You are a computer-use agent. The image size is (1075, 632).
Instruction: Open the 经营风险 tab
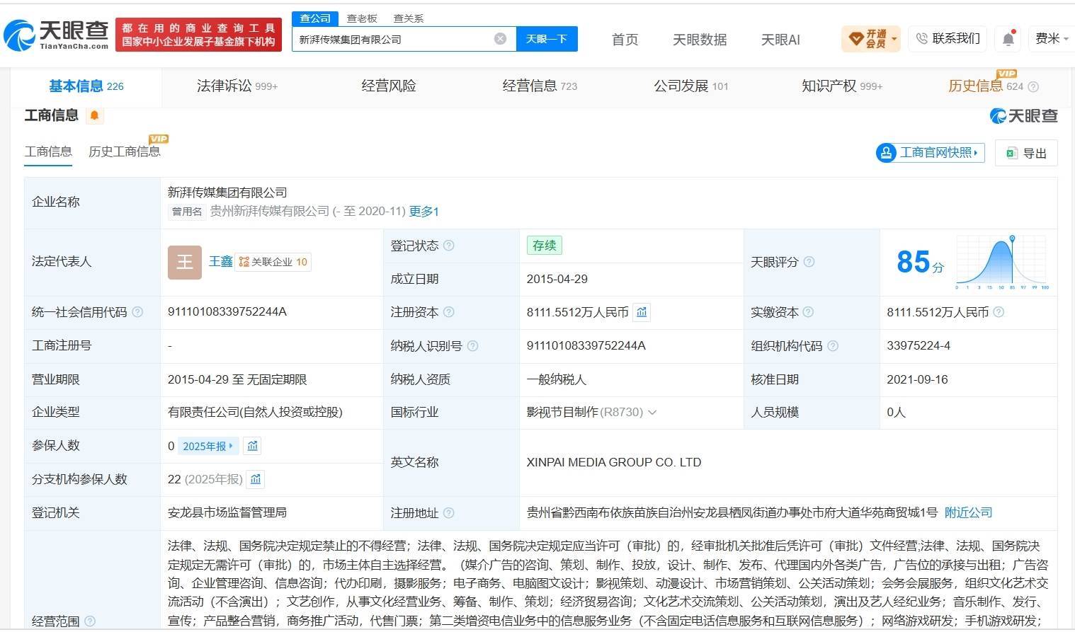coord(389,86)
